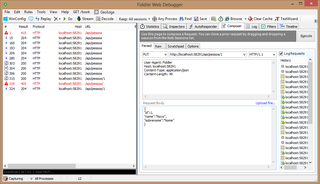The image size is (320, 184).
Task: Click the Go resume button
Action: (68, 19)
